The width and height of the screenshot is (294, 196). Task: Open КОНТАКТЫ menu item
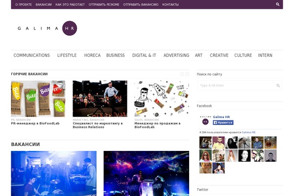(x=171, y=4)
